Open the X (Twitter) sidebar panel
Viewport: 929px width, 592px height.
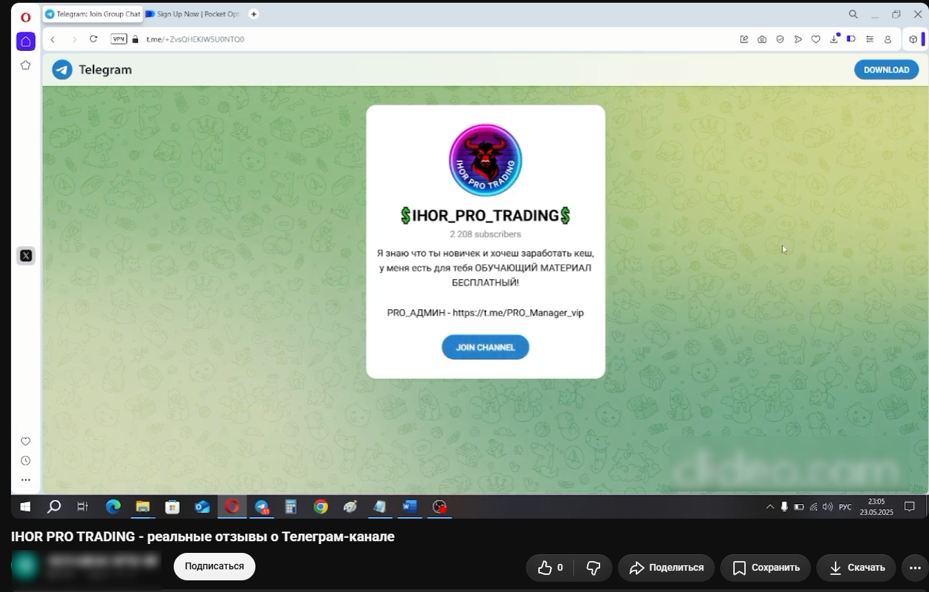[25, 256]
